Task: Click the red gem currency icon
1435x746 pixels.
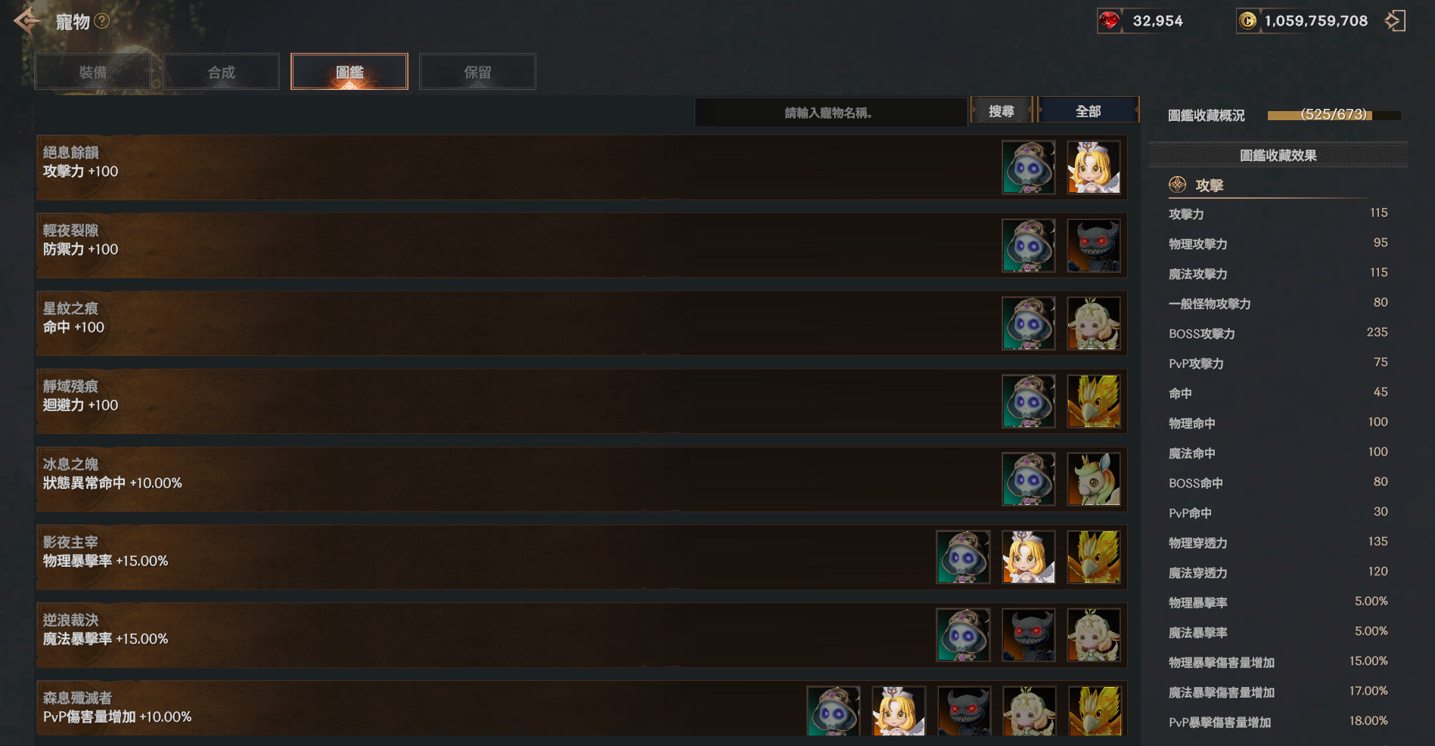Action: 1110,21
